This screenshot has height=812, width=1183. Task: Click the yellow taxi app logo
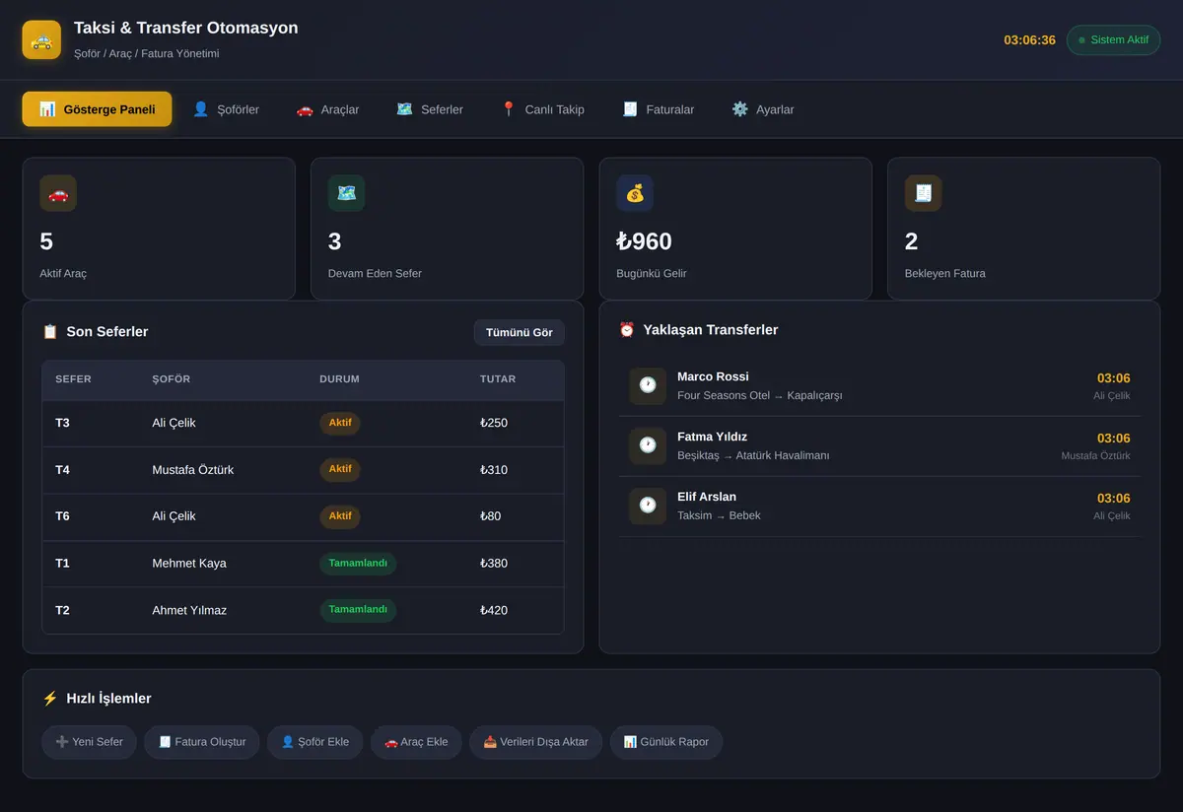click(x=41, y=40)
